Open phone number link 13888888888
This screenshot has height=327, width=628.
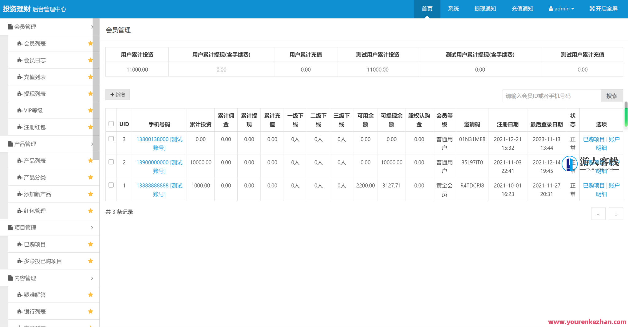click(152, 186)
